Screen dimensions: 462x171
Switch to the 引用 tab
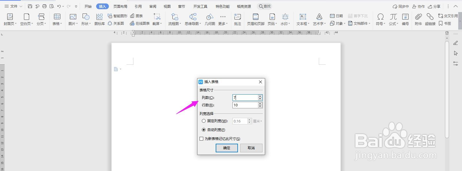point(138,6)
